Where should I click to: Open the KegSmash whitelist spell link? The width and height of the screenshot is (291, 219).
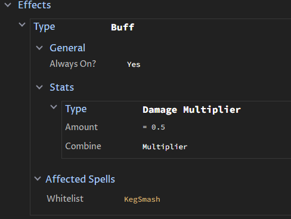[142, 199]
